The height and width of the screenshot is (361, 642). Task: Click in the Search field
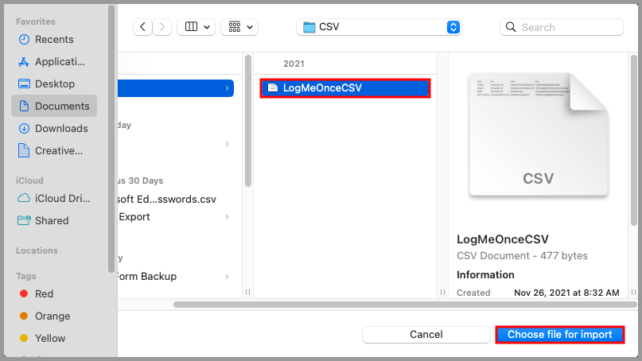pos(569,27)
